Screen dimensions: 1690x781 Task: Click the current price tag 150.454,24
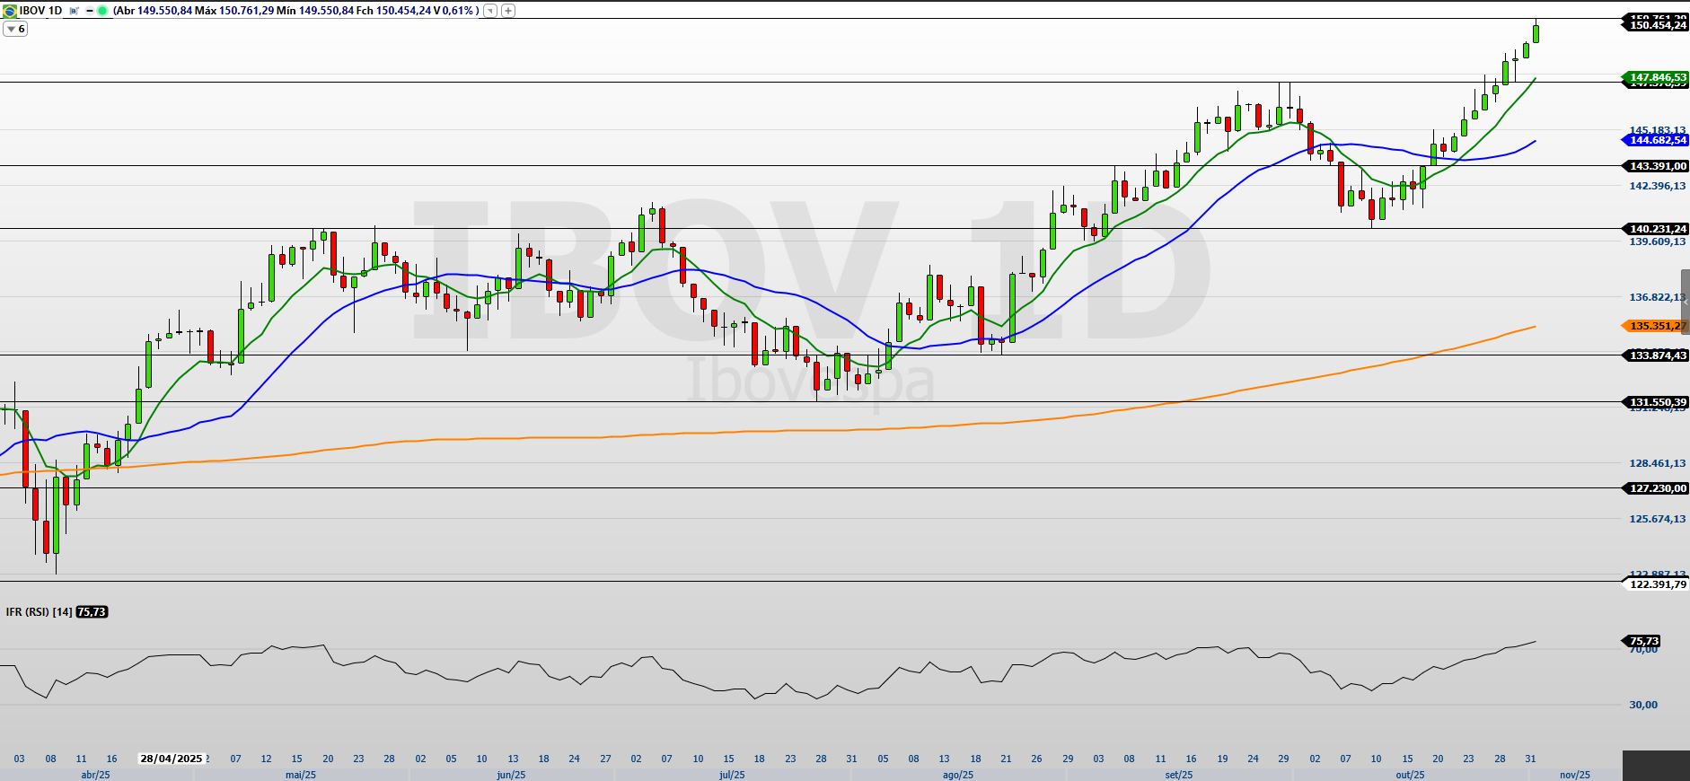1657,26
